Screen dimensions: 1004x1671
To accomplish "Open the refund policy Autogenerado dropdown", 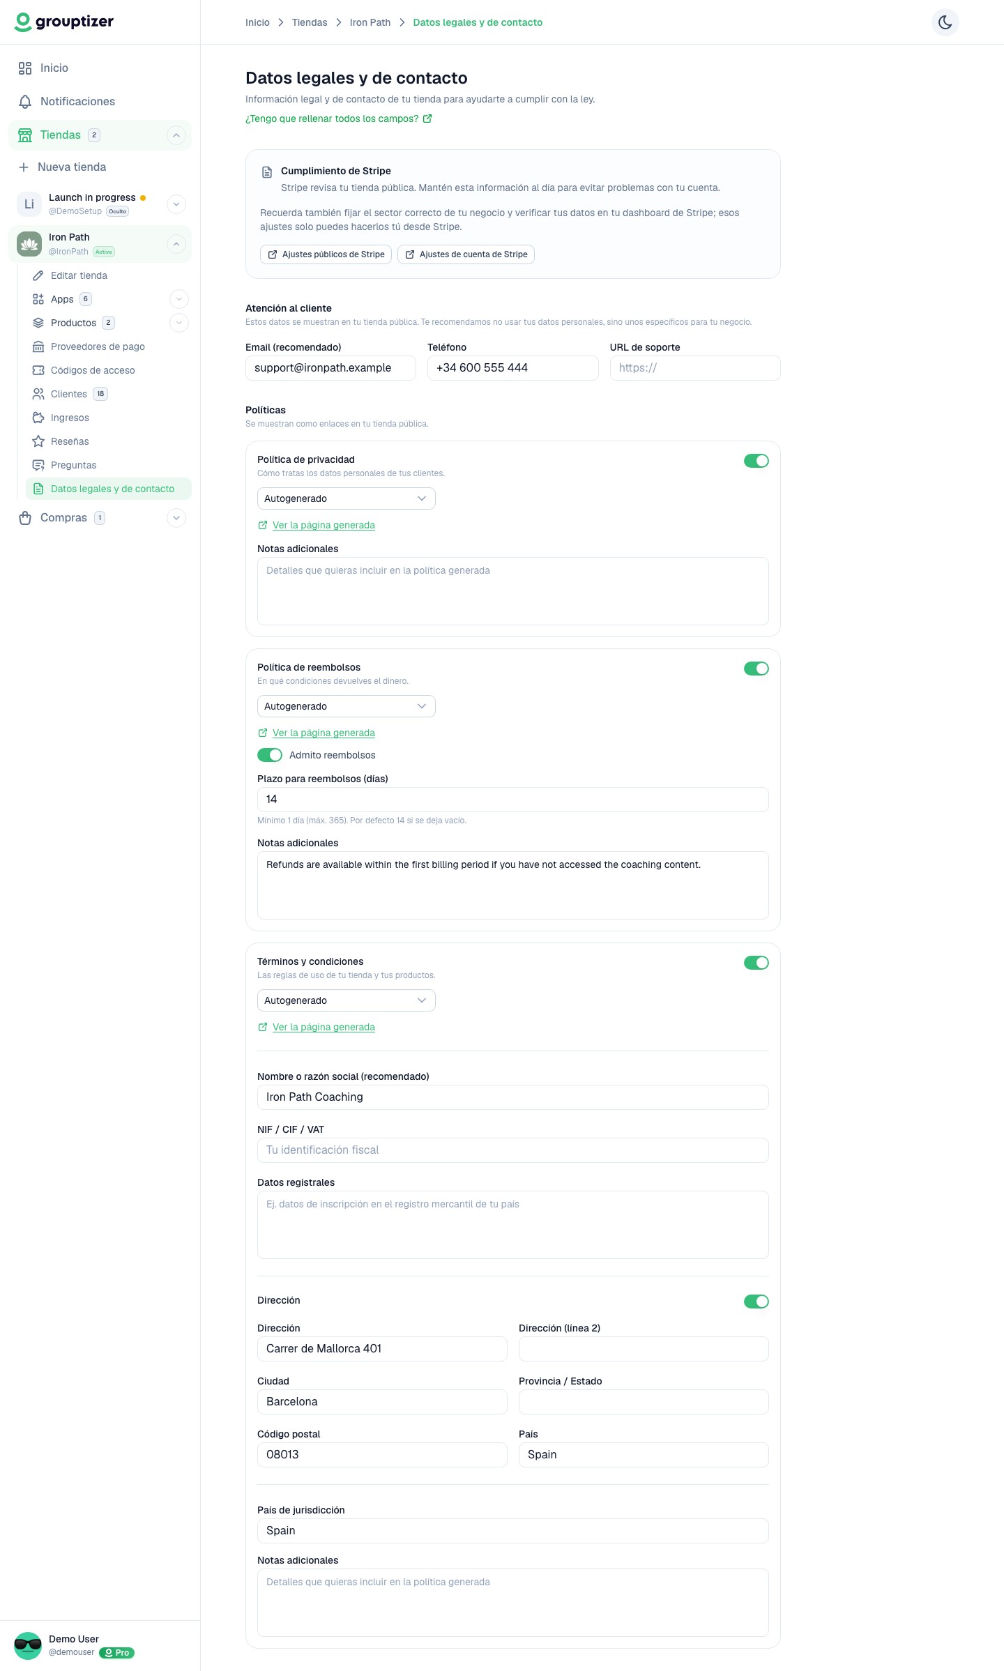I will coord(347,706).
